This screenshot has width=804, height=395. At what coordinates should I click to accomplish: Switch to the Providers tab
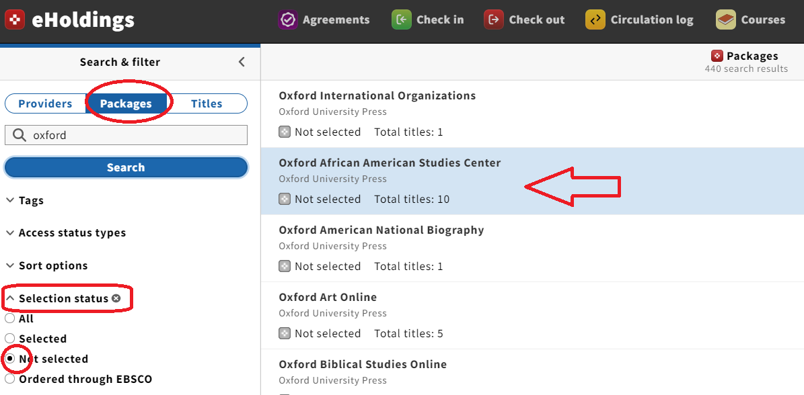(x=45, y=103)
